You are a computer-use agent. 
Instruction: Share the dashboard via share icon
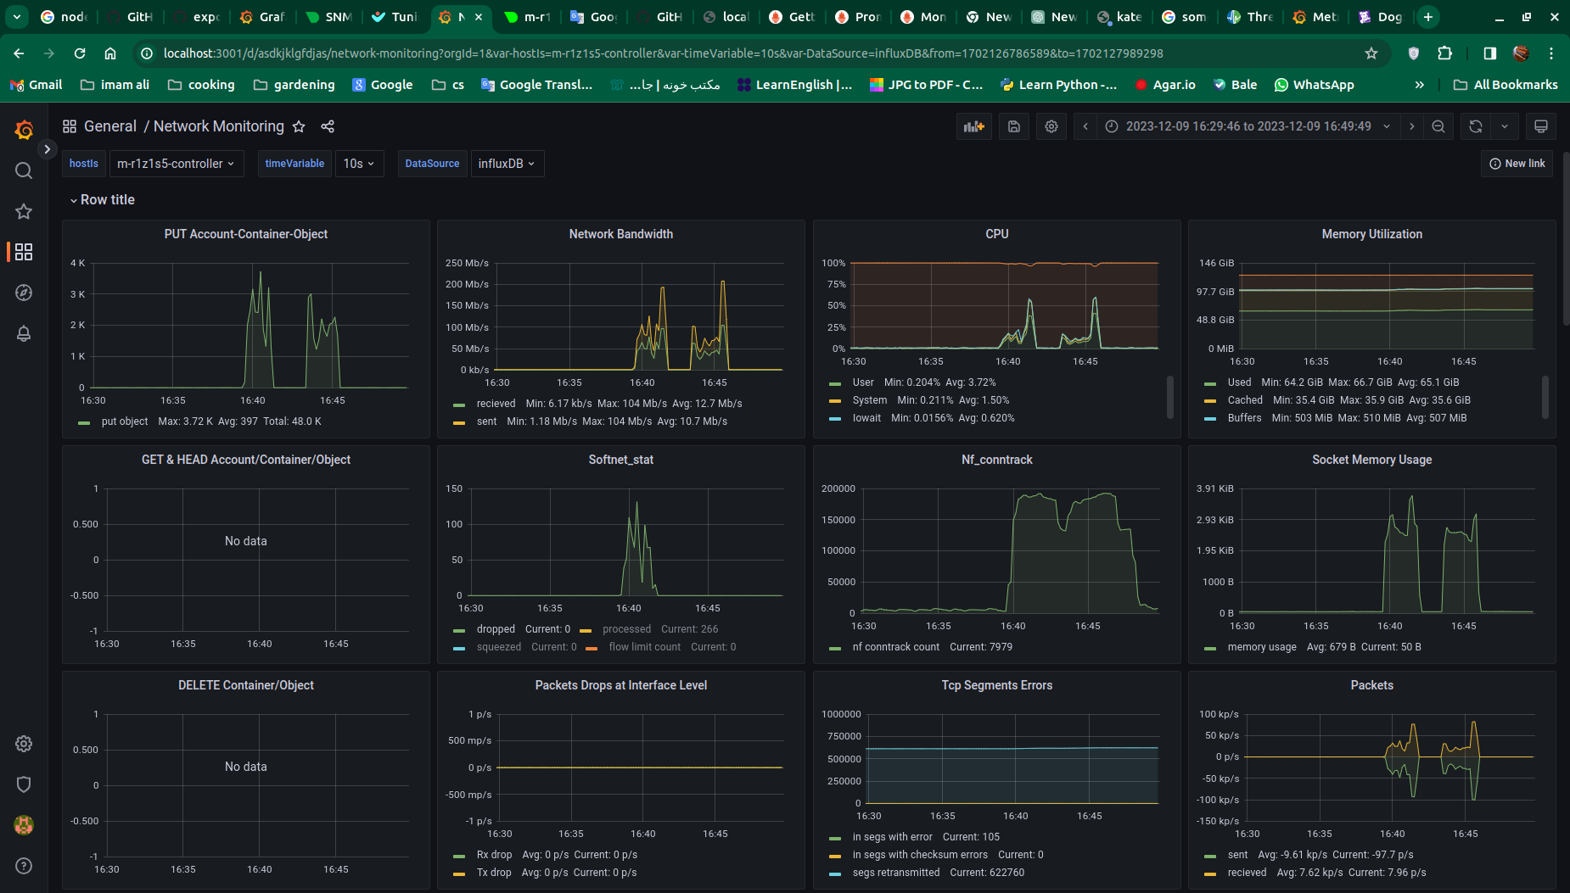point(328,126)
